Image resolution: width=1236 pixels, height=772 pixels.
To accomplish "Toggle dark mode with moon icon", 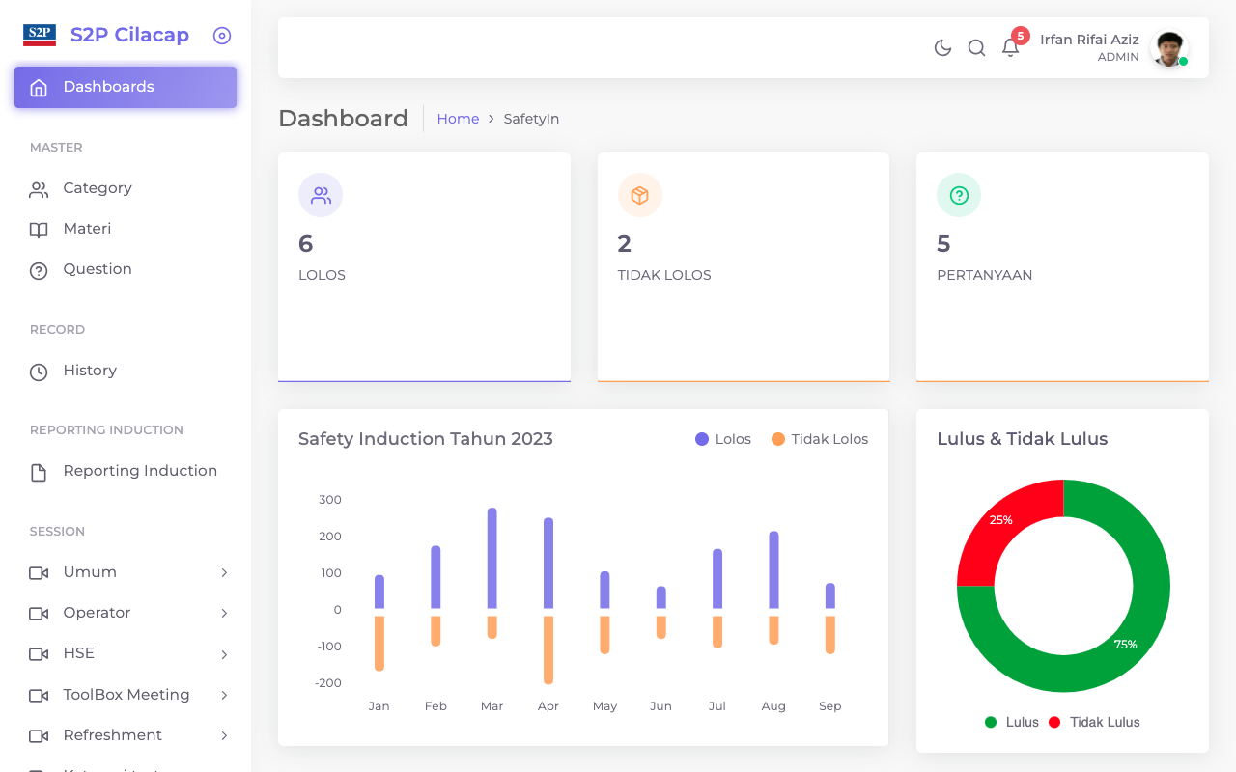I will click(942, 48).
